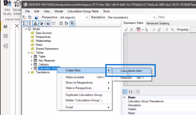Choose Measure from Create New submenu
This screenshot has height=115, width=196.
pos(132,78)
